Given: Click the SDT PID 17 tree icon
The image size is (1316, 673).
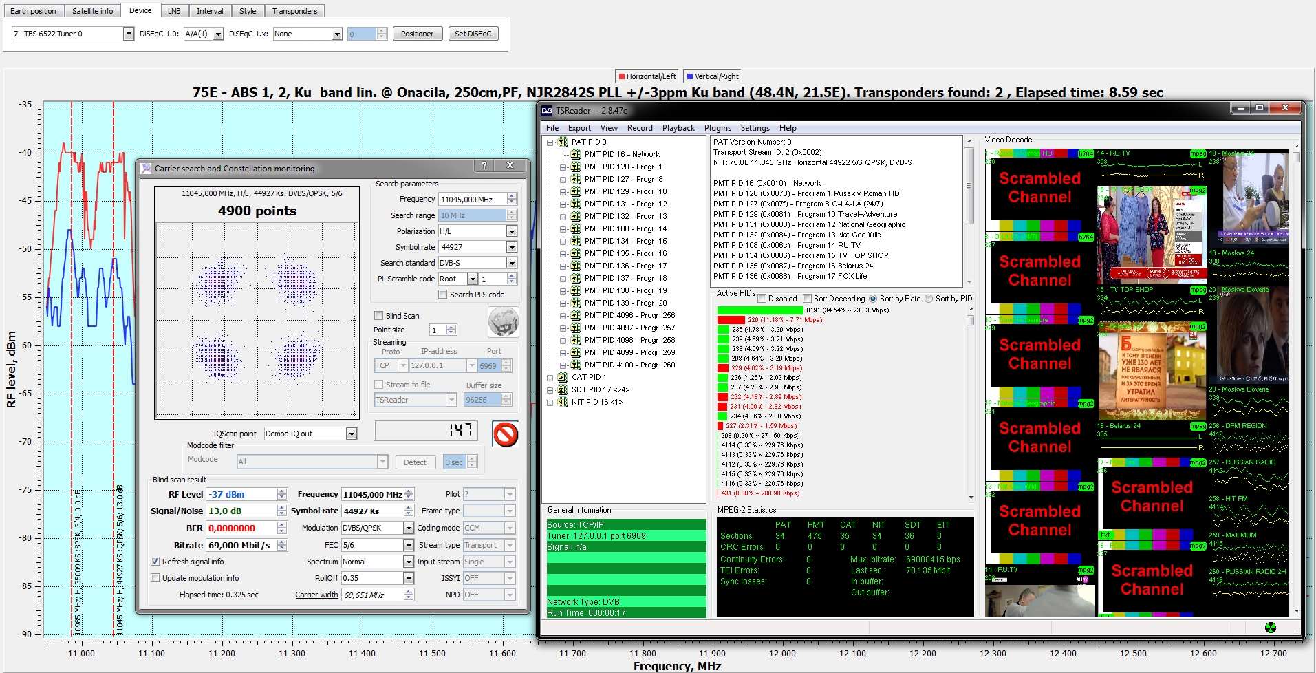Looking at the screenshot, I should 563,389.
